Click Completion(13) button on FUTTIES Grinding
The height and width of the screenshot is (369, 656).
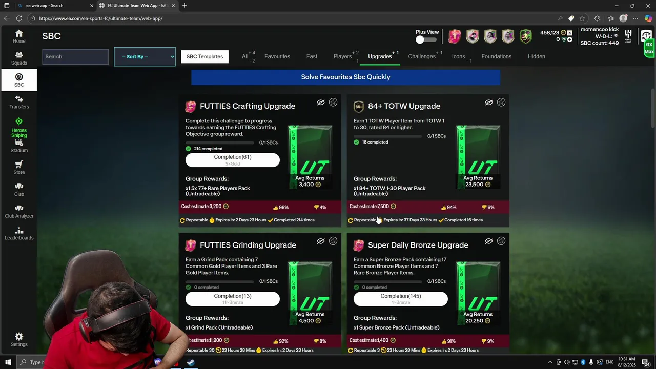[x=233, y=299]
